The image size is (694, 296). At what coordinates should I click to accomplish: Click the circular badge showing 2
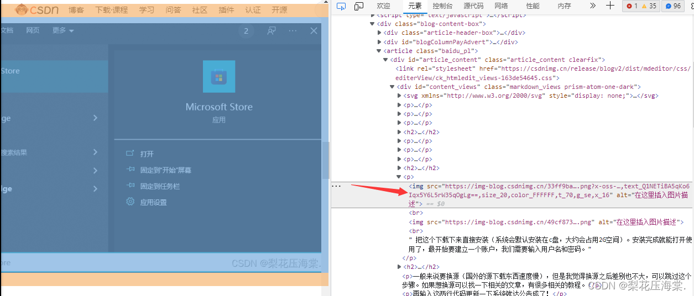[246, 31]
